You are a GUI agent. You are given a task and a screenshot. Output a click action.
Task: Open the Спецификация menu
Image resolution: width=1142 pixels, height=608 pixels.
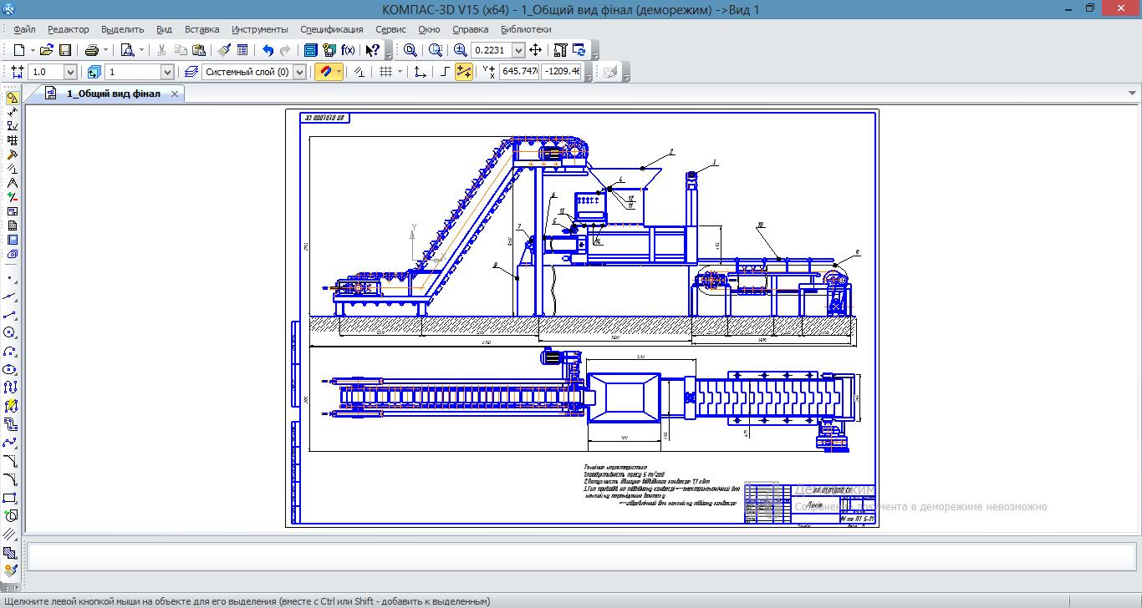point(331,29)
